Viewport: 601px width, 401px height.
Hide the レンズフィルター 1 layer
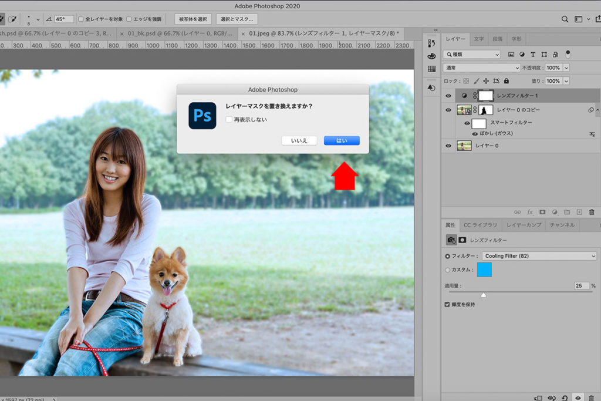(448, 96)
